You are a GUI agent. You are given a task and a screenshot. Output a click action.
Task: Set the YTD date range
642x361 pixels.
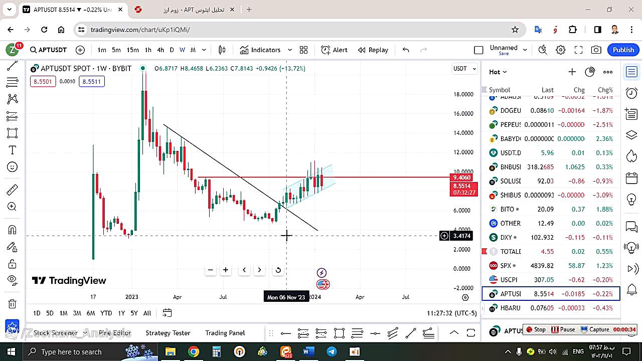click(x=106, y=313)
